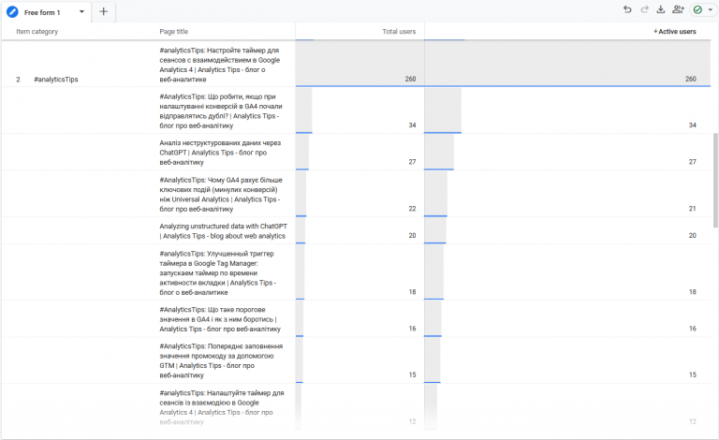Click the undo arrow icon
This screenshot has width=719, height=440.
point(627,9)
